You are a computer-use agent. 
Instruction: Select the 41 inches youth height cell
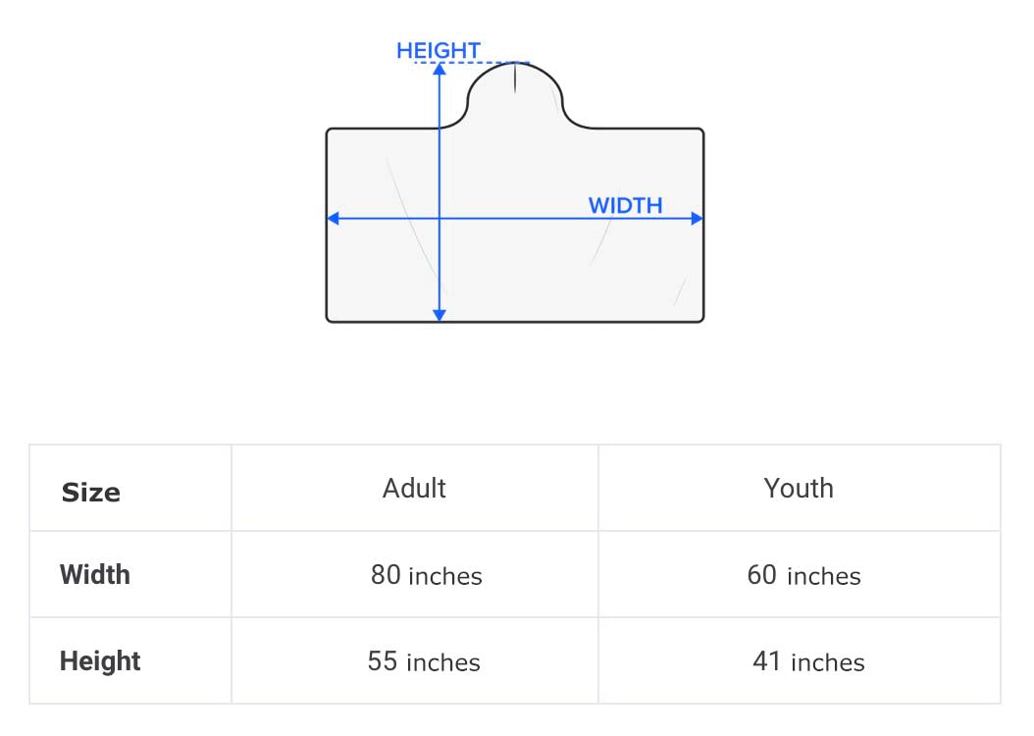click(800, 660)
